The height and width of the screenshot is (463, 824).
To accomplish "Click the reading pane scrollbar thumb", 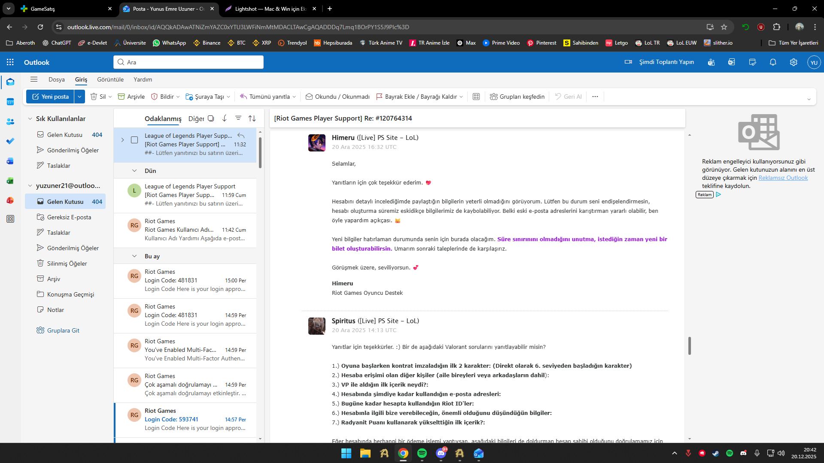I will [690, 346].
